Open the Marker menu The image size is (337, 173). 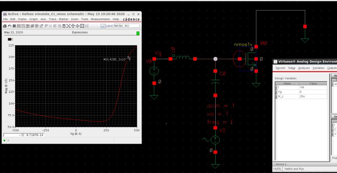click(64, 19)
